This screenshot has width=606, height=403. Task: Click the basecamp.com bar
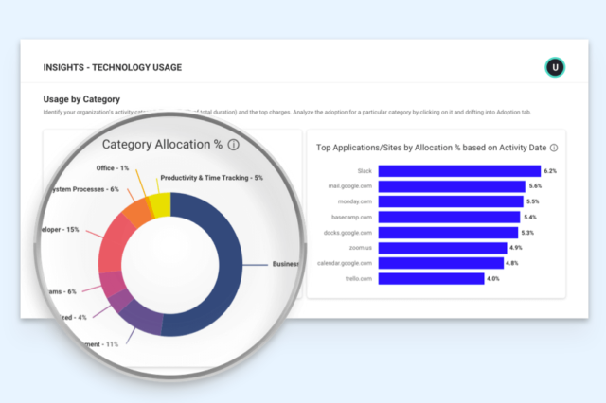449,217
